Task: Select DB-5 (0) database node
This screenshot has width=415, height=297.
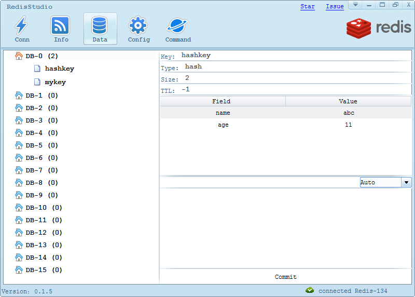Action: pos(41,145)
